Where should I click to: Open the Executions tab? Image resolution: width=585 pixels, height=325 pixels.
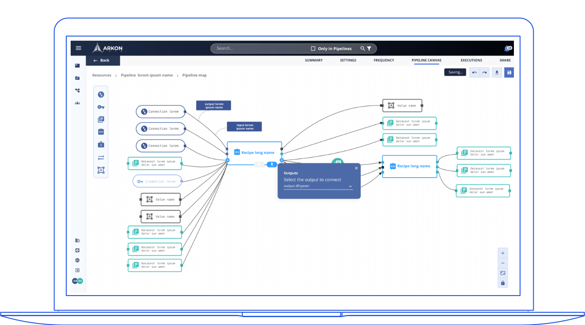tap(471, 60)
